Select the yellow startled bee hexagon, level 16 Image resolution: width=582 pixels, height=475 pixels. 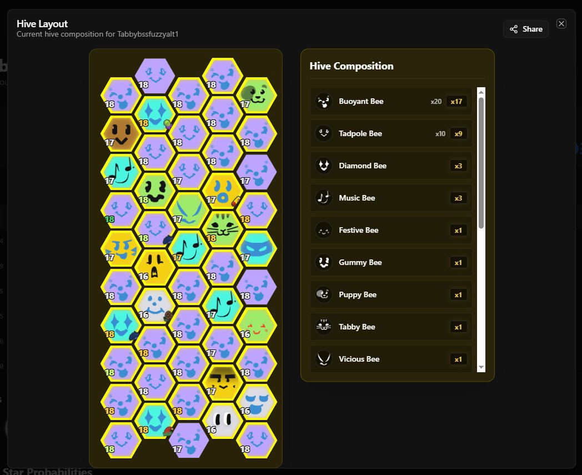pos(155,267)
